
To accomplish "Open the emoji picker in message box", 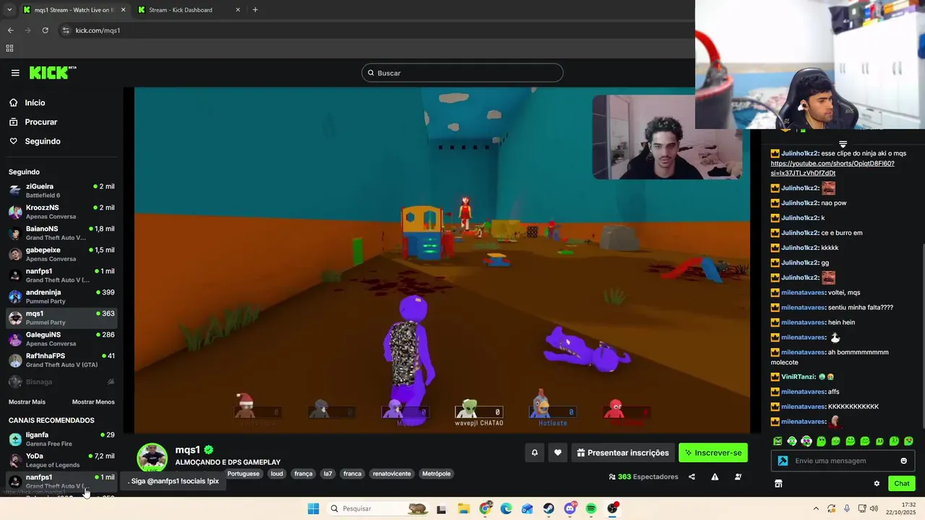I will coord(903,461).
